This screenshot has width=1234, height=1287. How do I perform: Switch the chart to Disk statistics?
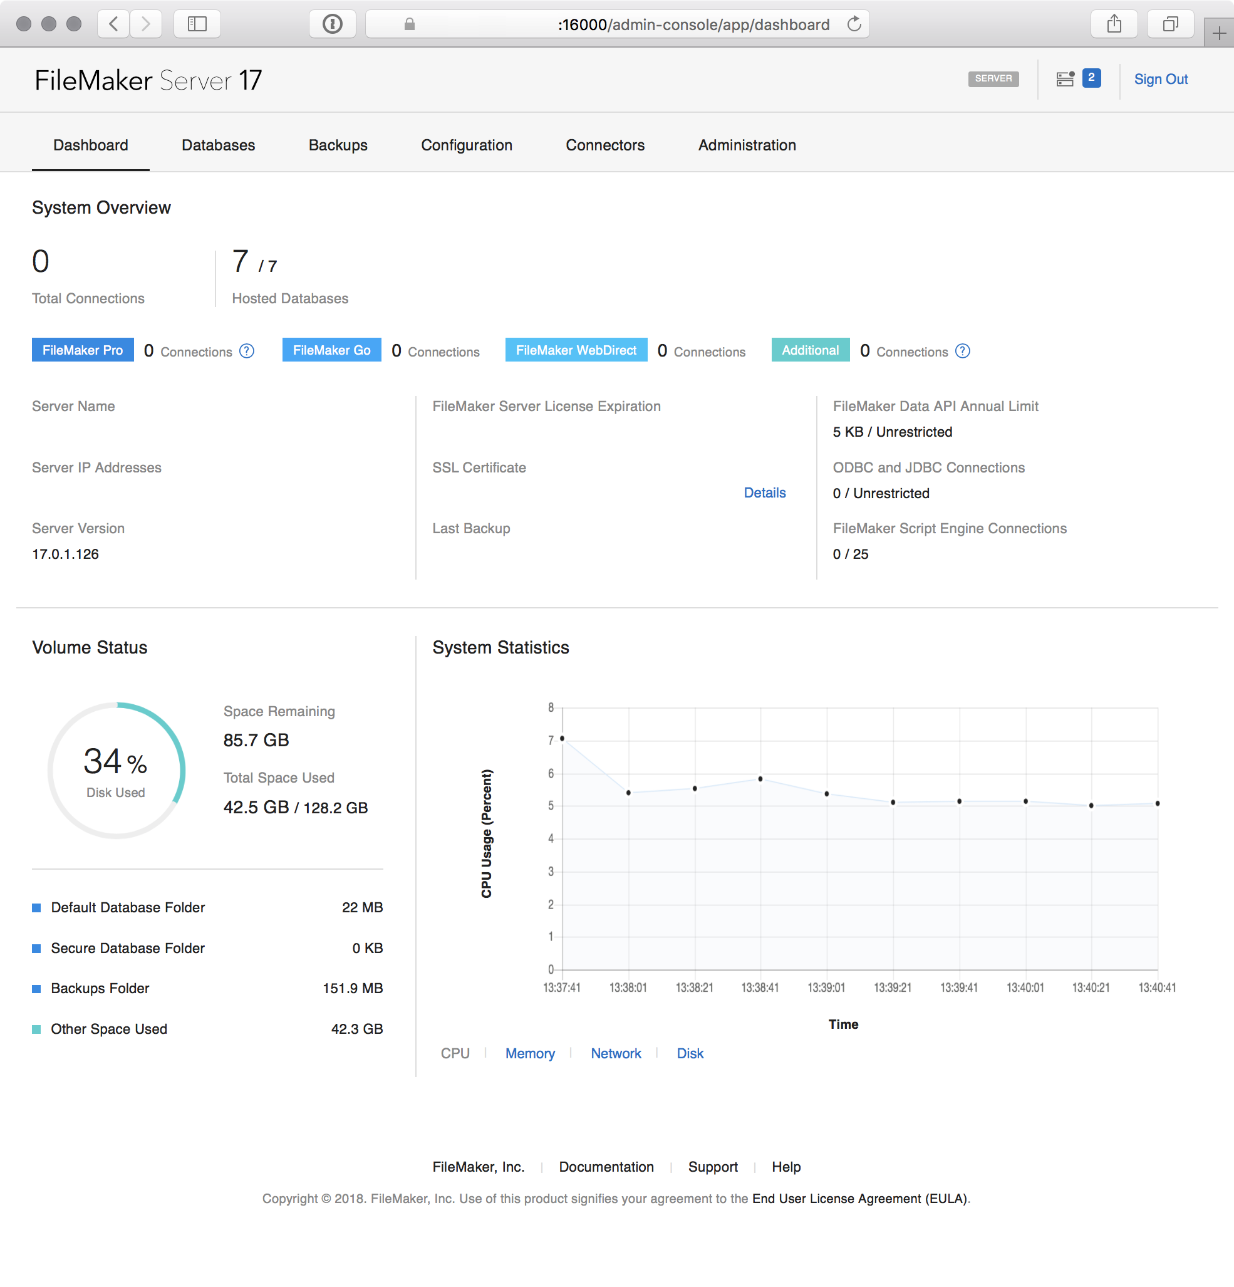tap(689, 1053)
